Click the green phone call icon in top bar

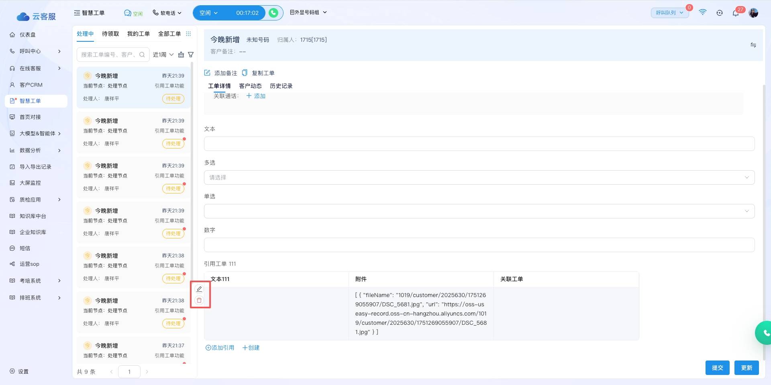click(273, 13)
